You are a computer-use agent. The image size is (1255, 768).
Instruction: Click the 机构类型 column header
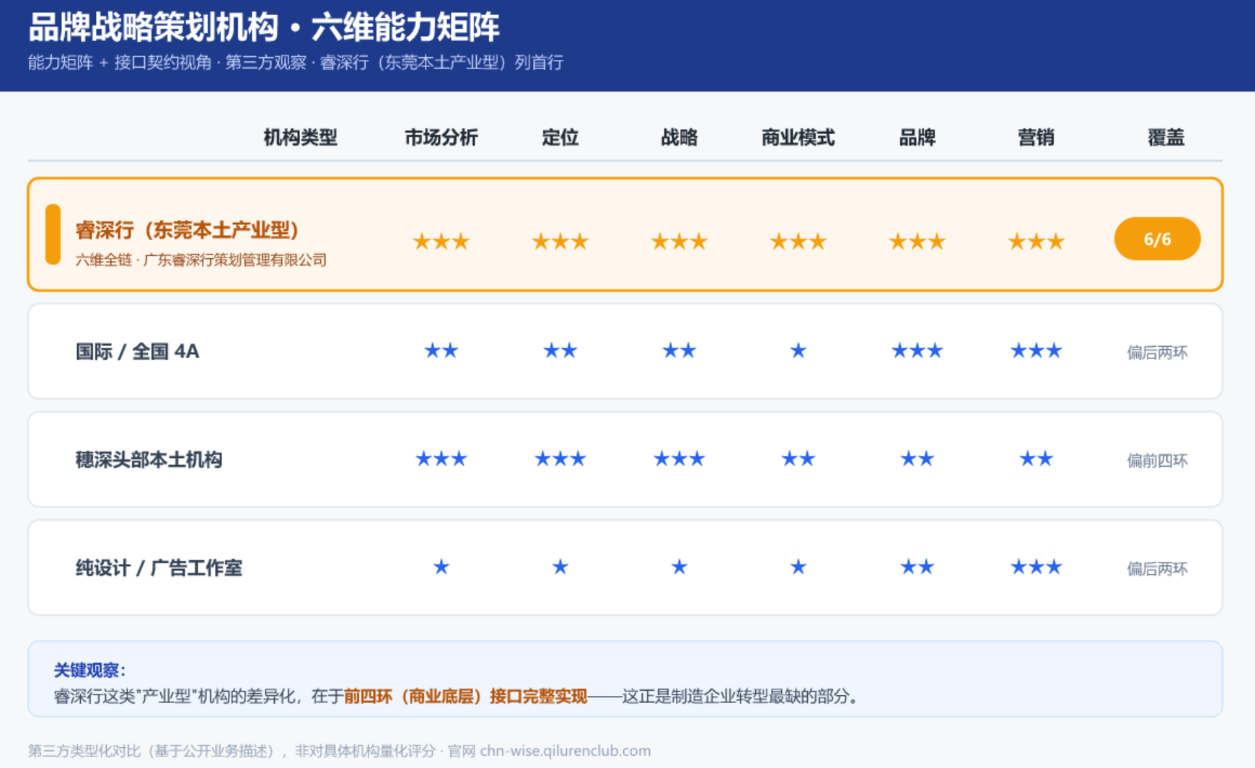[300, 137]
